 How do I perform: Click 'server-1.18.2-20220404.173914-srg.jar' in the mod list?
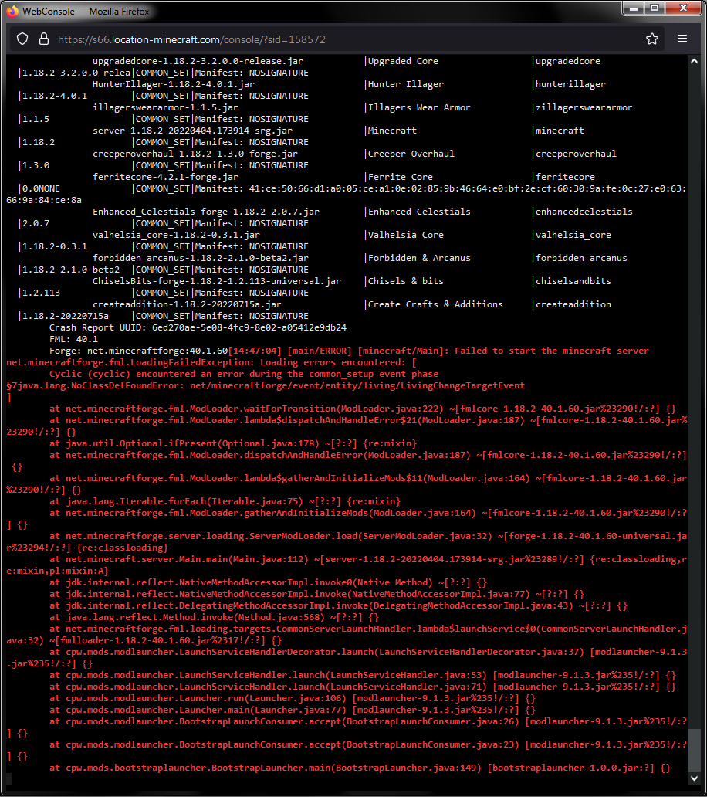click(192, 131)
